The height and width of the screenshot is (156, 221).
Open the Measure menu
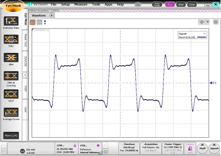click(81, 5)
